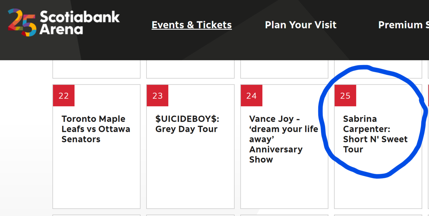Open $UICIDEBOY$: Grey Day Tour event
This screenshot has height=216, width=429.
click(187, 124)
